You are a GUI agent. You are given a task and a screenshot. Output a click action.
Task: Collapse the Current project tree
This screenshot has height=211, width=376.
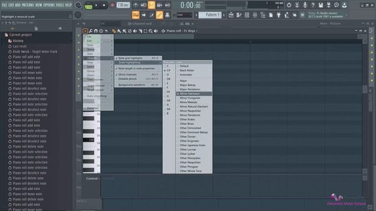tap(21, 35)
